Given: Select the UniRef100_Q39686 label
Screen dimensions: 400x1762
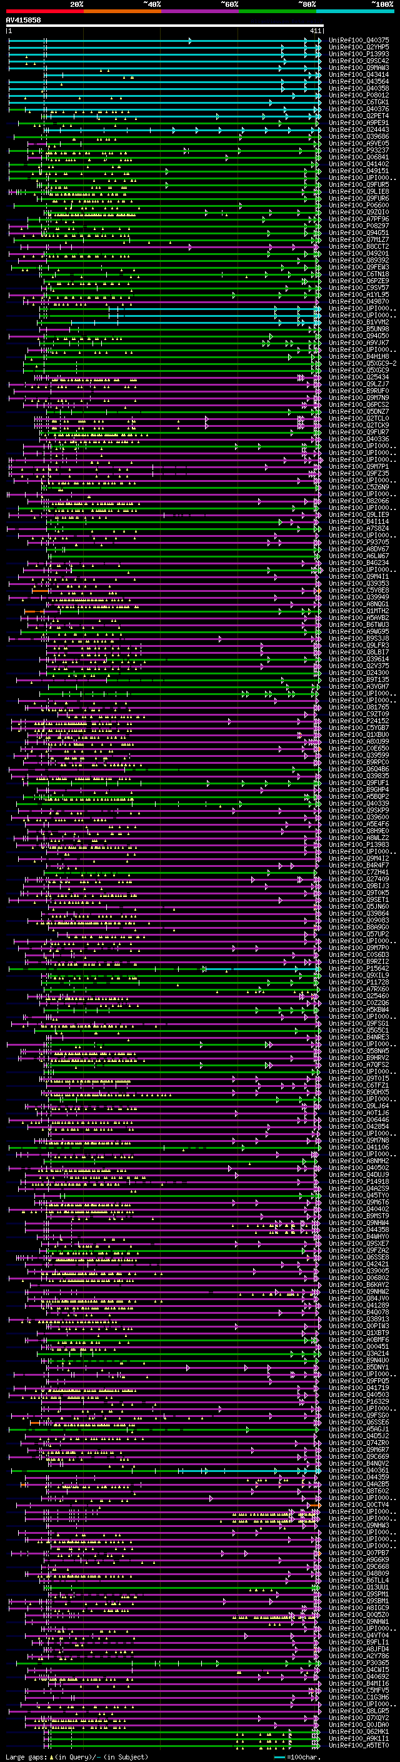Looking at the screenshot, I should (359, 137).
